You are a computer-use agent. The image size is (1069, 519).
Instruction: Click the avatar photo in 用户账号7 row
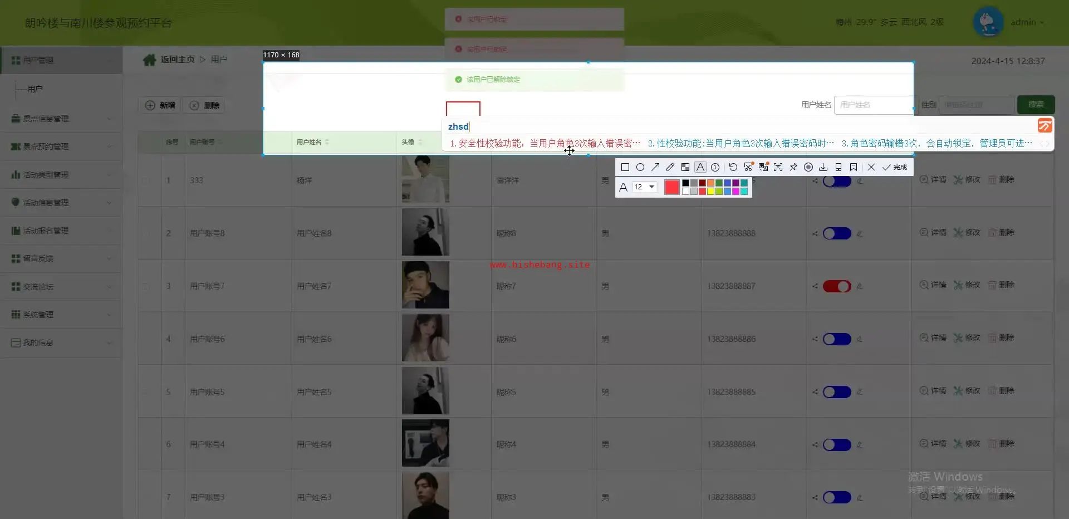[425, 285]
